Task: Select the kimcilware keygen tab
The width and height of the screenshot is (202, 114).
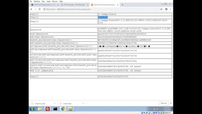Action: [x=104, y=5]
